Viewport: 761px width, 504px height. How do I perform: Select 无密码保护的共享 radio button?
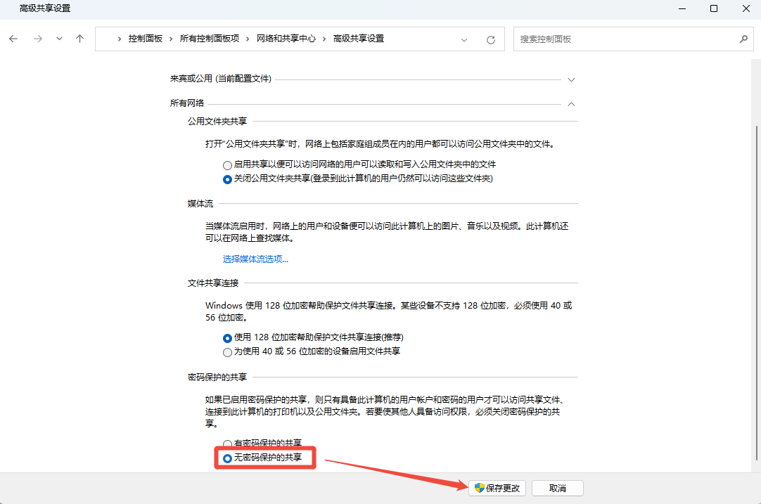[227, 458]
